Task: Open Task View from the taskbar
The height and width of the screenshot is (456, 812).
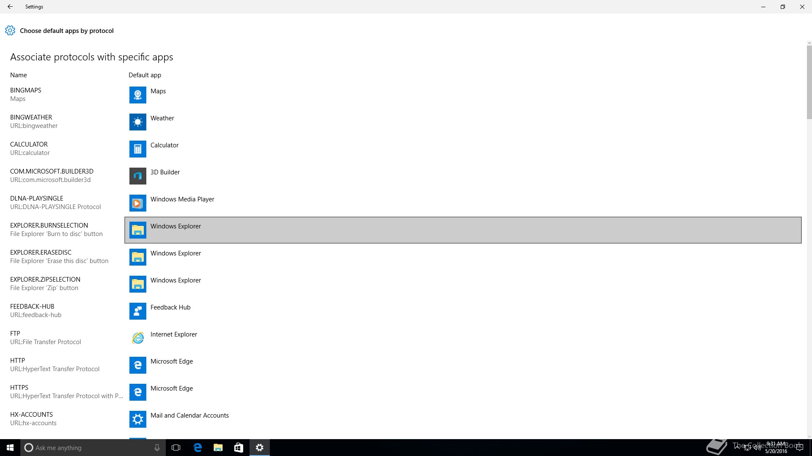Action: point(176,448)
